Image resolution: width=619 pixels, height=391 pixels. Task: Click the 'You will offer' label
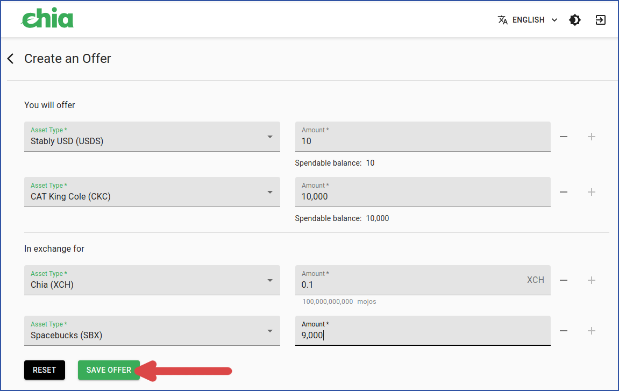[49, 105]
